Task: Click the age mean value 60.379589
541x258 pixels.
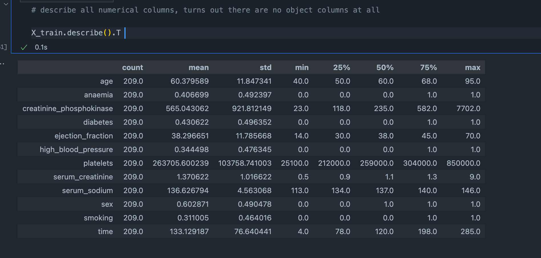Action: (189, 81)
